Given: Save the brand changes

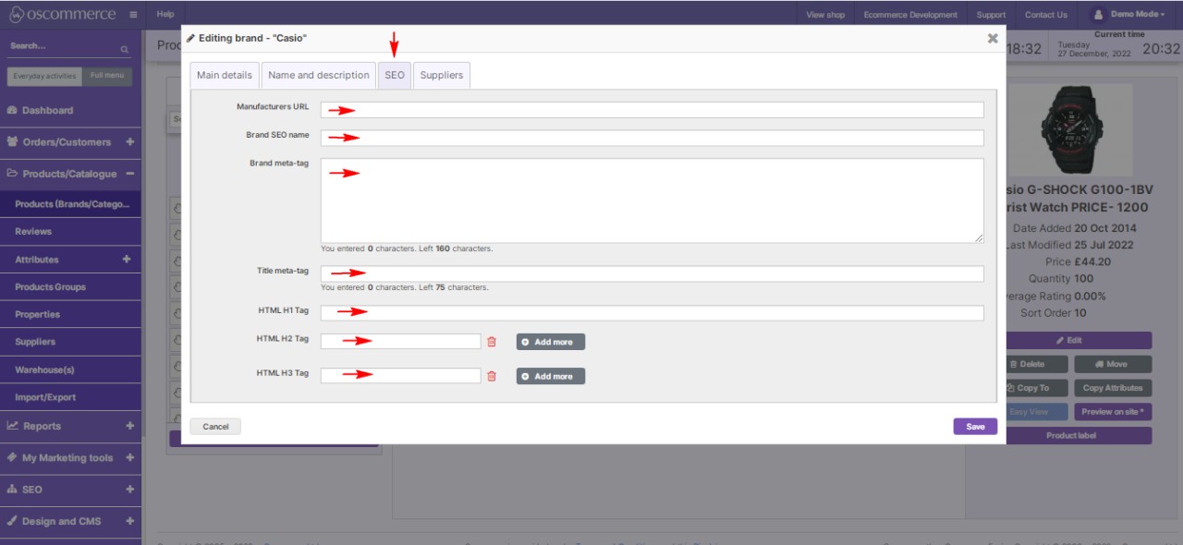Looking at the screenshot, I should point(975,427).
